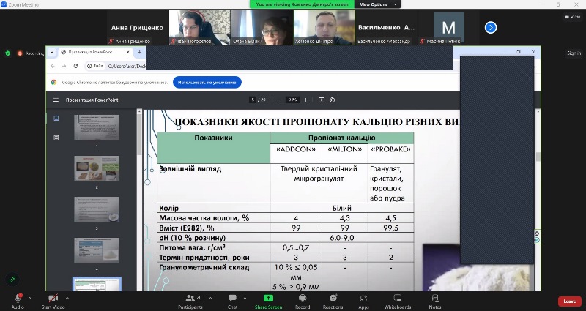
Task: Open the highlighted slide thumbnail 5
Action: pyautogui.click(x=97, y=284)
